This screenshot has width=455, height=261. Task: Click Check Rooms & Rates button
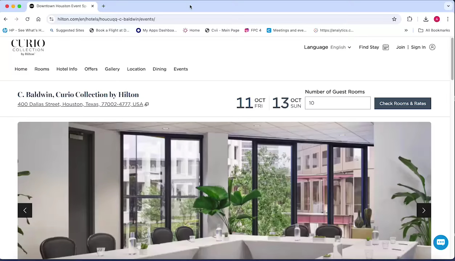click(x=403, y=103)
